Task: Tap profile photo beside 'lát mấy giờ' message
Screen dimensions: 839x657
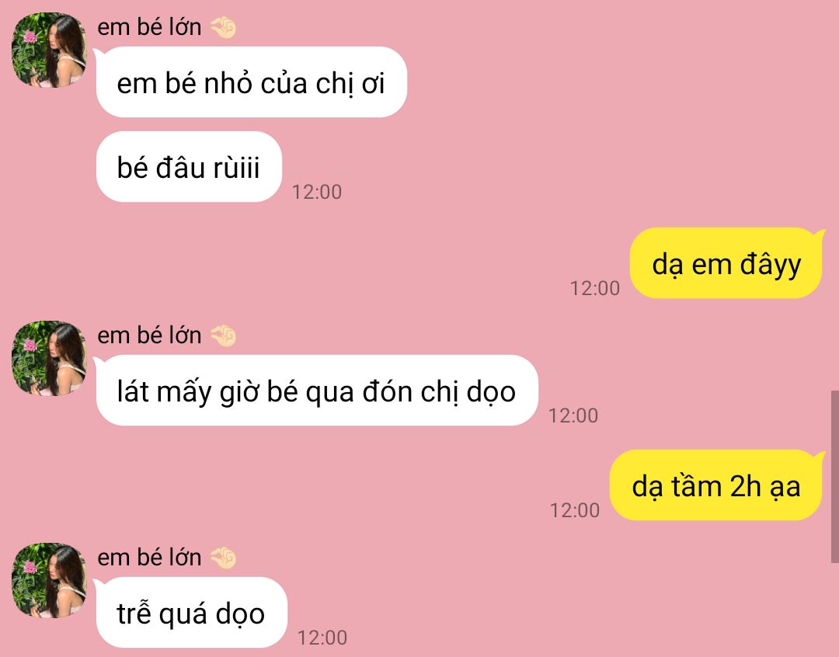Action: coord(49,358)
